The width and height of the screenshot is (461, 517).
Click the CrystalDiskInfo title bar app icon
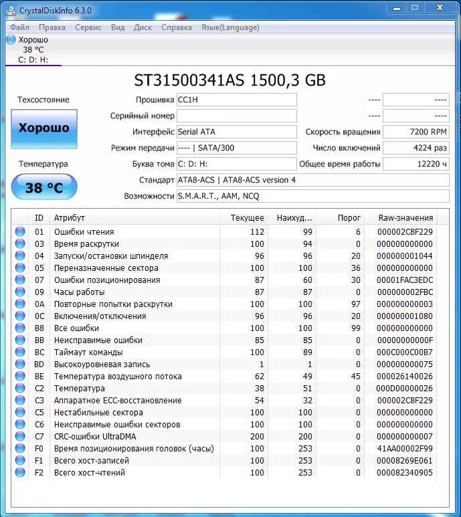(x=9, y=9)
